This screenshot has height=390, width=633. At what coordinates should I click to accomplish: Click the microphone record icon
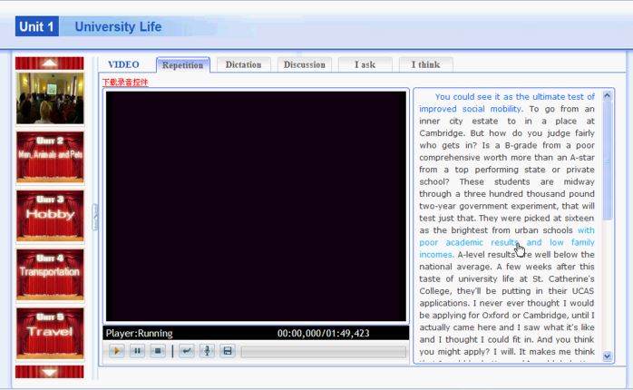(x=207, y=351)
